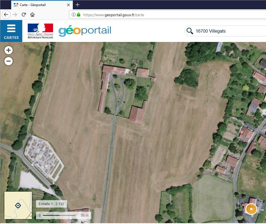Click the geoportail.gouv.fr address bar
The height and width of the screenshot is (224, 266).
click(x=168, y=15)
